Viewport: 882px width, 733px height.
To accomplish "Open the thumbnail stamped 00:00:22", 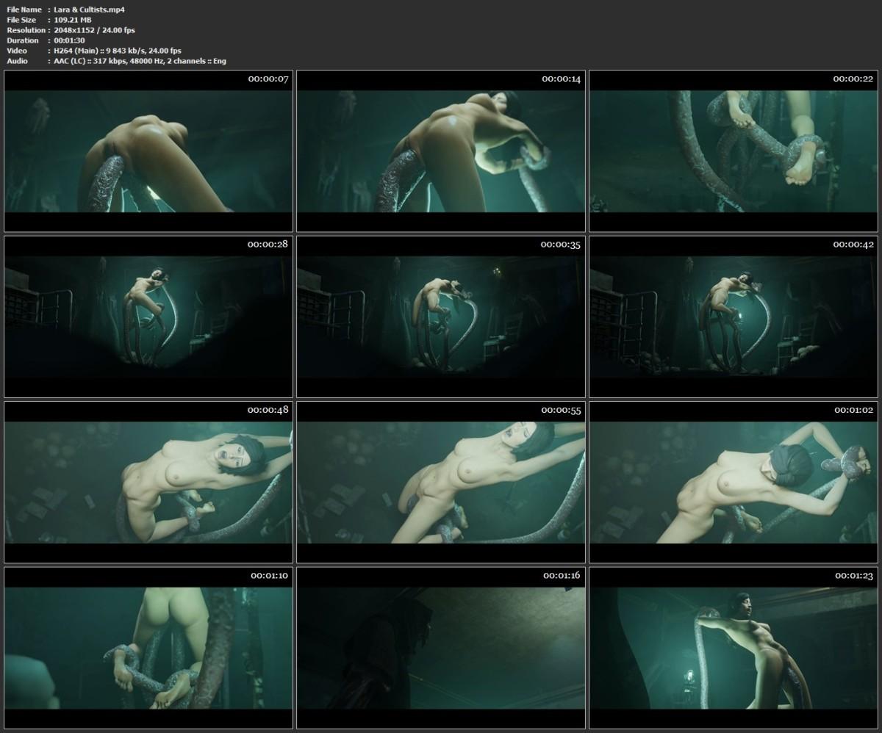I will [x=734, y=151].
